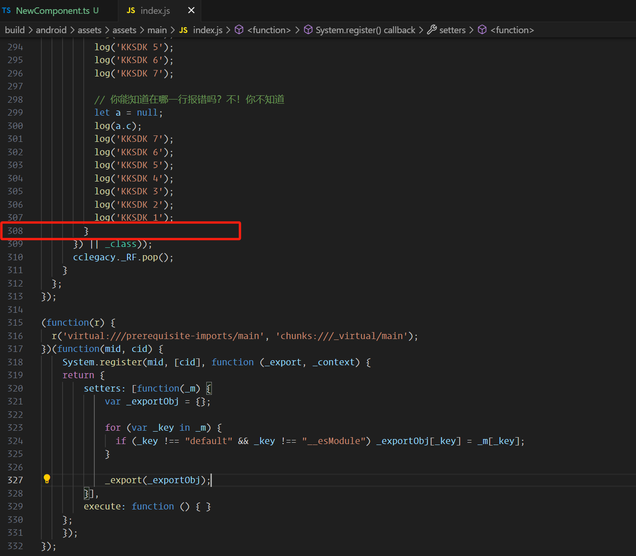Expand chevron after 'main' breadcrumb
The width and height of the screenshot is (636, 556).
click(173, 30)
